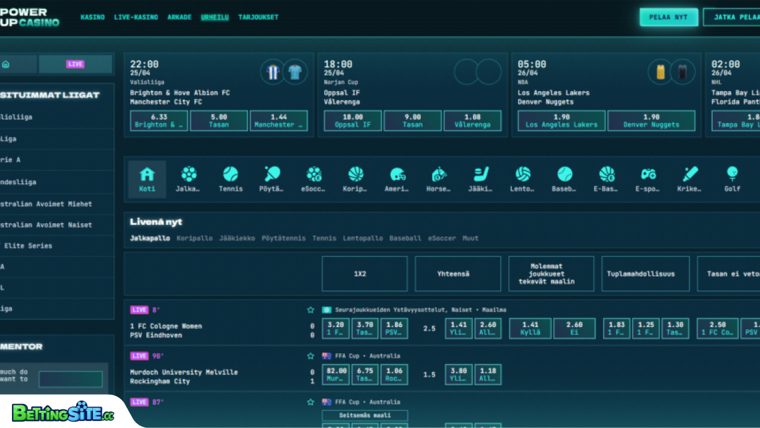Open the Live-Kasino menu item
Viewport: 760px width, 428px height.
(136, 17)
